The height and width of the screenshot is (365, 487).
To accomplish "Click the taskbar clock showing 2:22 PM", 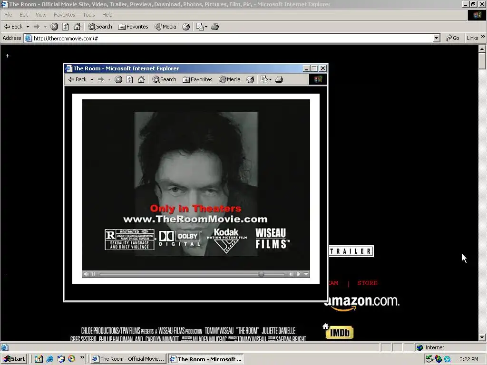I will coord(469,359).
